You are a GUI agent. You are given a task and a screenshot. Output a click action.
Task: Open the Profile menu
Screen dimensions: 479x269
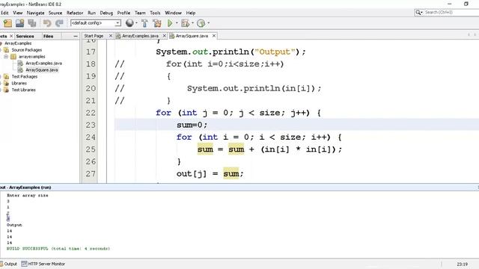[x=123, y=13]
